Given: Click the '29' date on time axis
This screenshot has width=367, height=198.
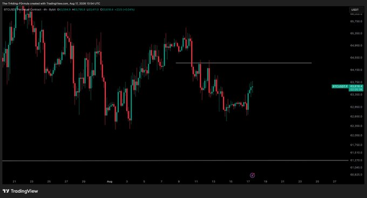Looking at the screenshot, I should tap(84, 181).
